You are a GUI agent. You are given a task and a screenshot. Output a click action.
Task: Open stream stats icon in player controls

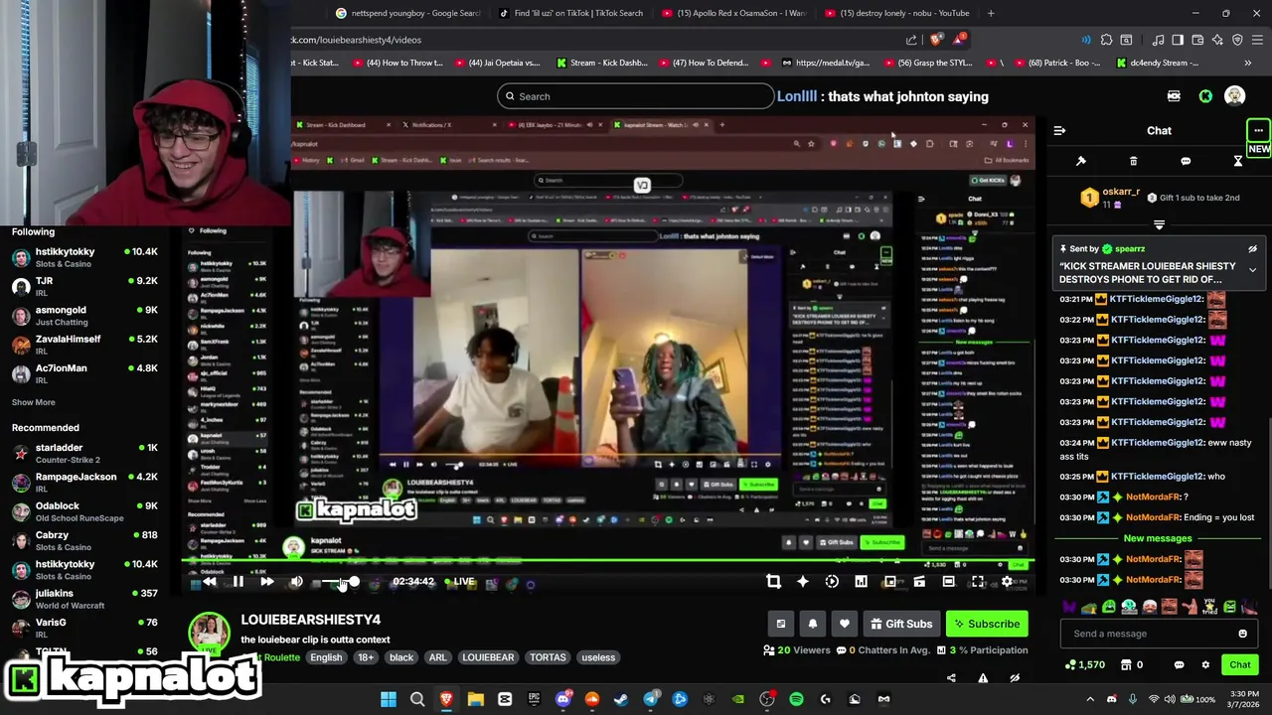[x=861, y=582]
